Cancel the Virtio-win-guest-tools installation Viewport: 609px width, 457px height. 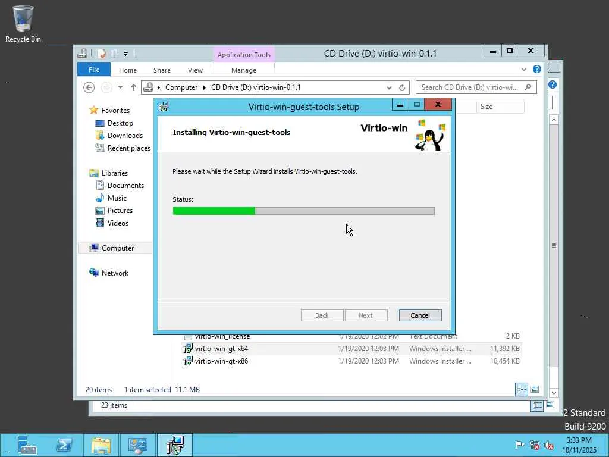(420, 315)
